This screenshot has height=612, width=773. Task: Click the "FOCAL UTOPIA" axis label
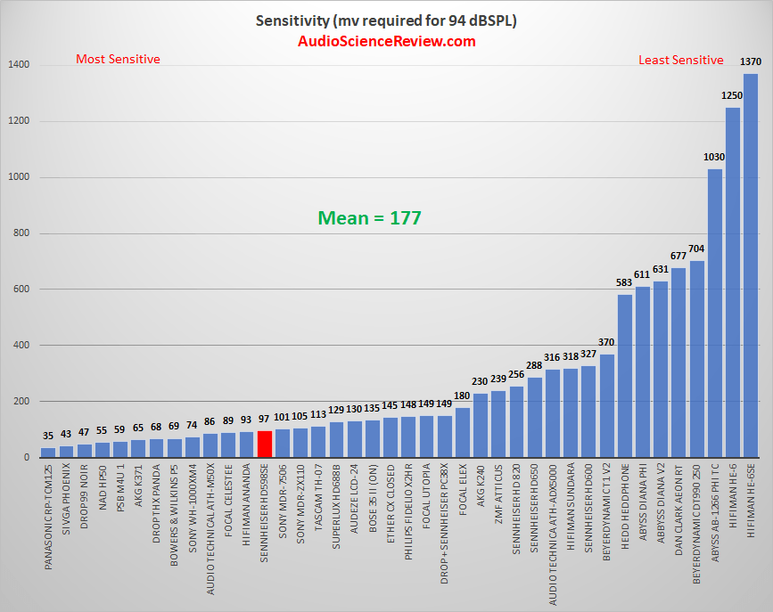(427, 496)
